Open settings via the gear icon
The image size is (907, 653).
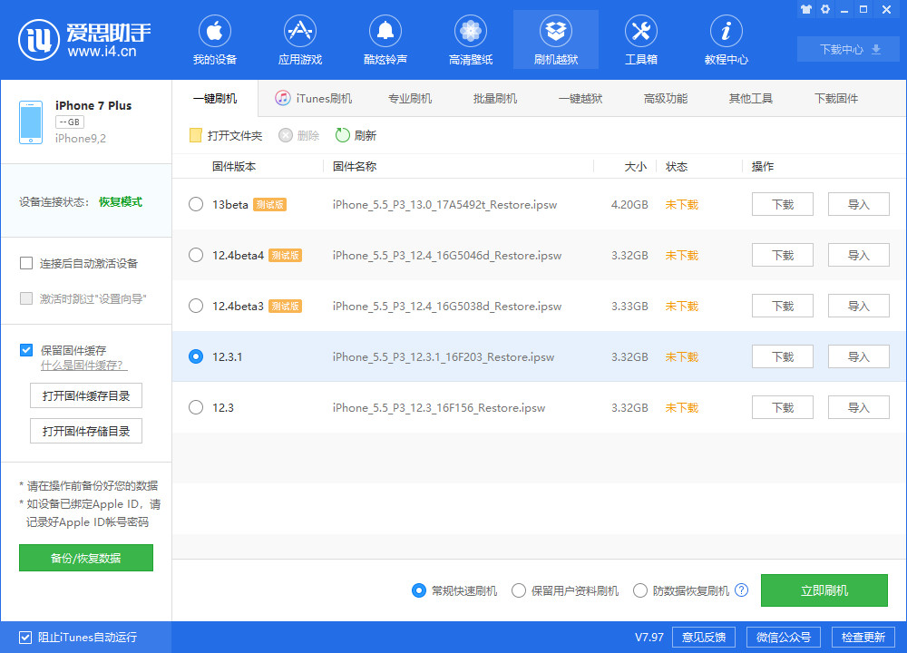click(825, 9)
